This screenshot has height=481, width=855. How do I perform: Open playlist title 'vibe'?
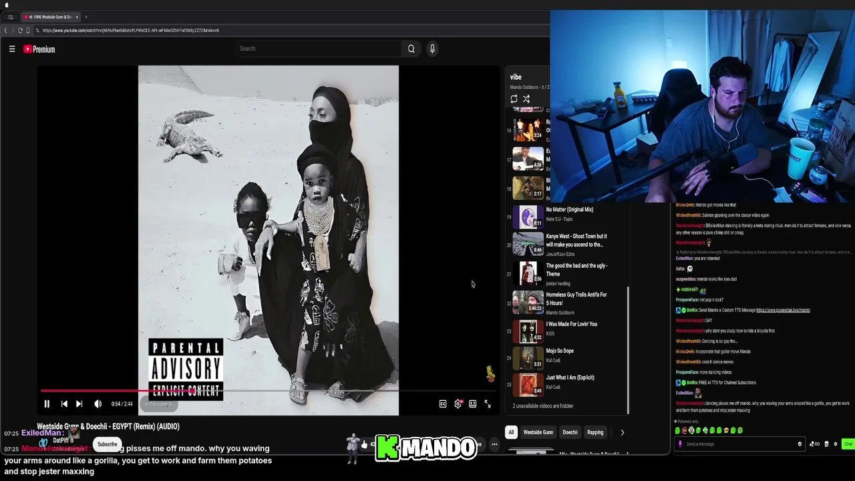[x=516, y=77]
